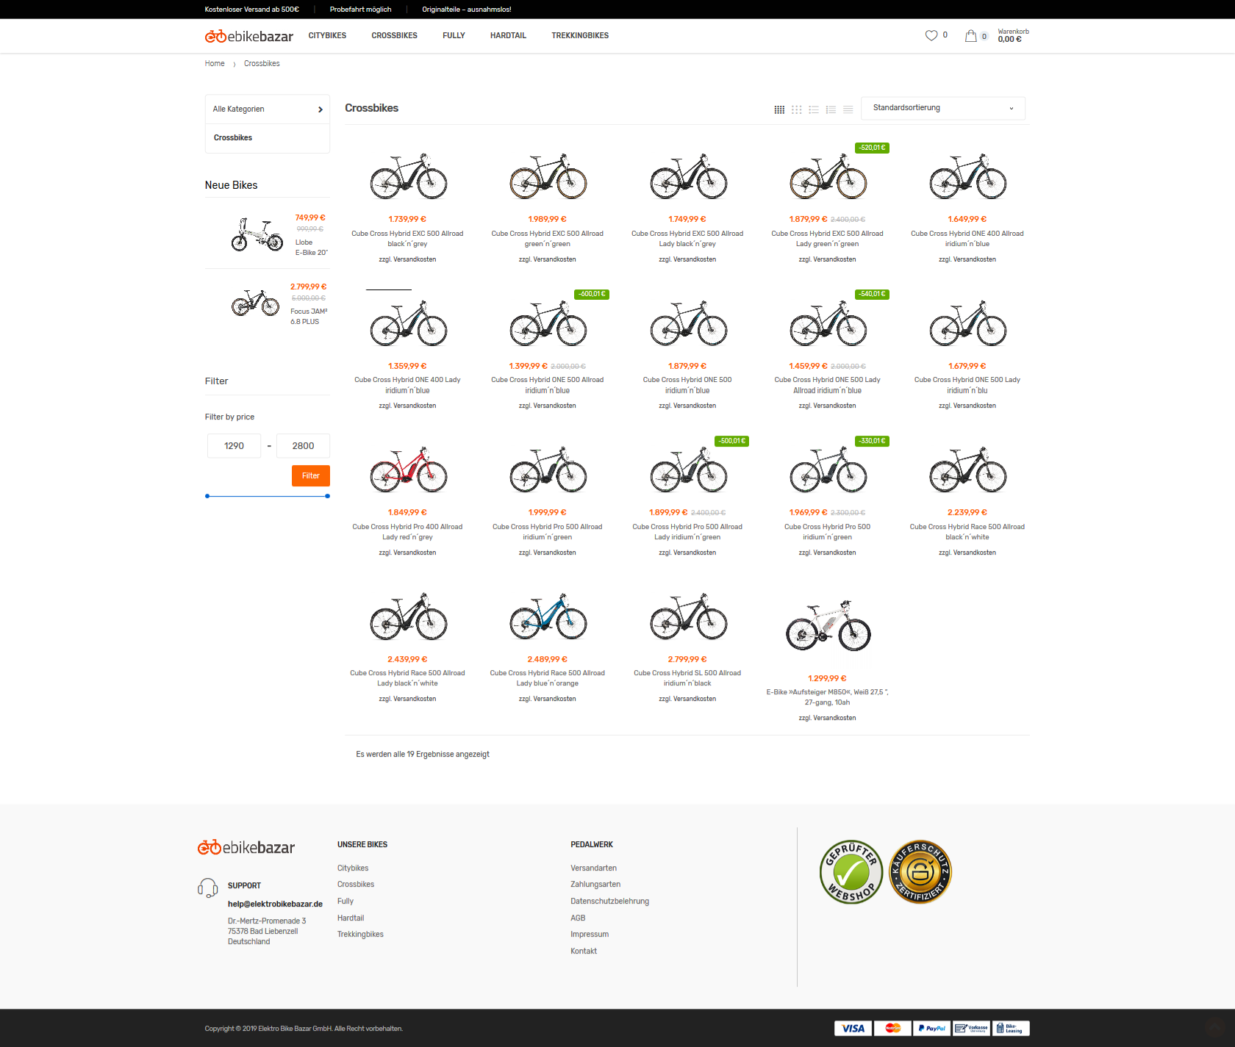The image size is (1235, 1047).
Task: Switch to bulleted list view
Action: point(814,109)
